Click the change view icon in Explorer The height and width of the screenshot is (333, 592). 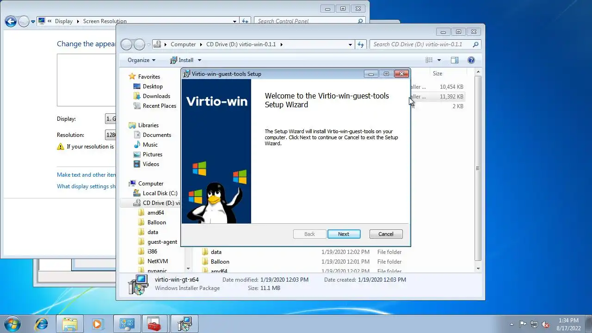point(429,60)
